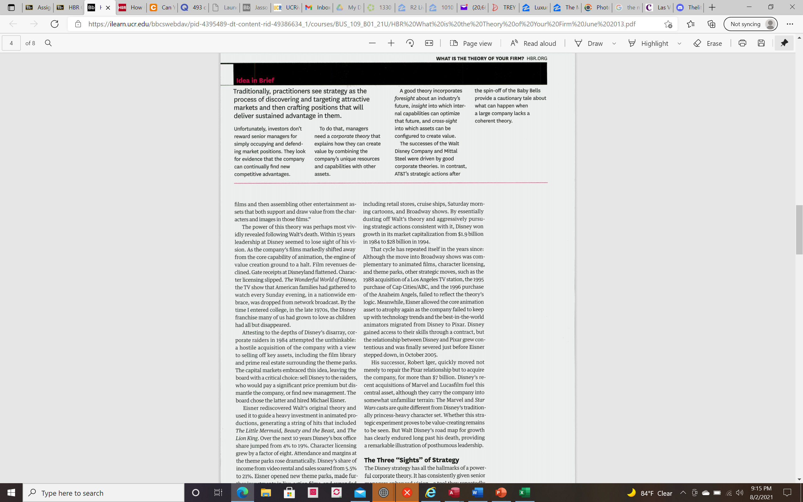This screenshot has height=502, width=803.
Task: Switch to the Luxur tab
Action: 535,7
